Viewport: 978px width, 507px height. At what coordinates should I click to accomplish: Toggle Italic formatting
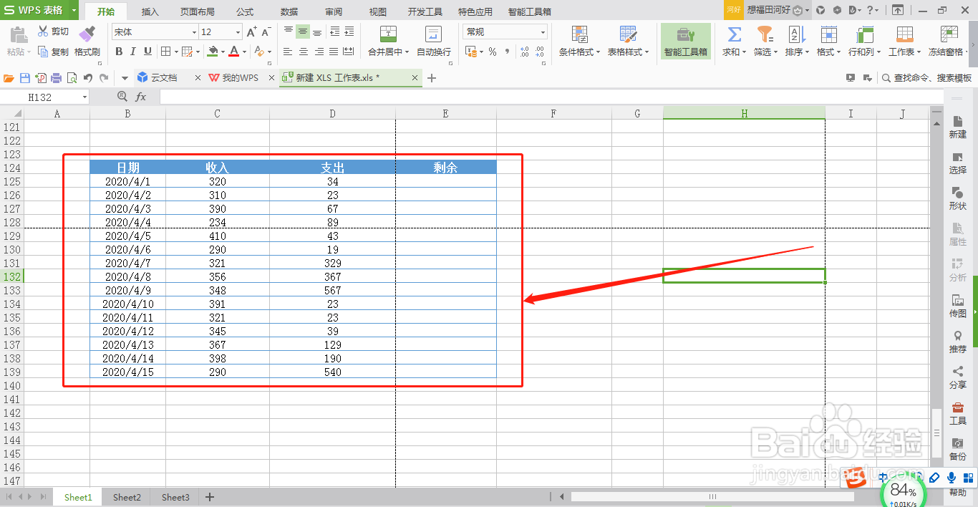(133, 52)
